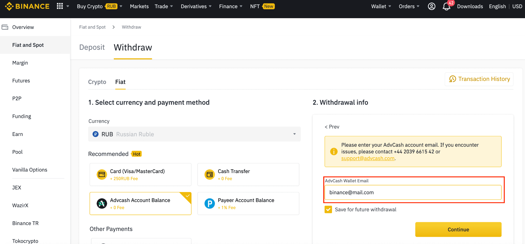This screenshot has height=244, width=525.
Task: Click the yellow info icon in notice
Action: (x=334, y=152)
